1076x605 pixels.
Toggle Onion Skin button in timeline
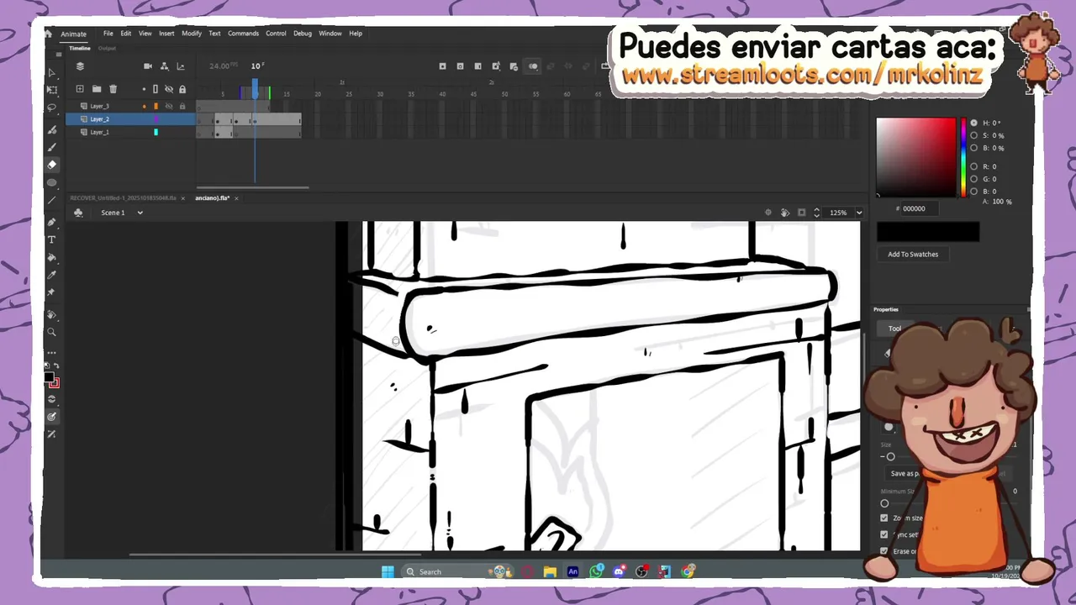pyautogui.click(x=533, y=66)
